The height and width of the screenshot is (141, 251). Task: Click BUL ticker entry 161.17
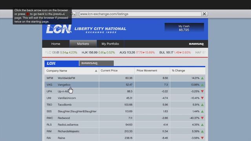[175, 52]
